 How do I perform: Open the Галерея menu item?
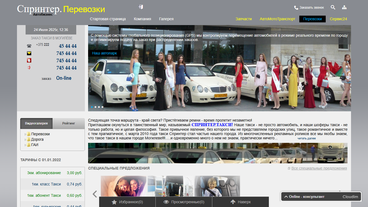(x=166, y=19)
